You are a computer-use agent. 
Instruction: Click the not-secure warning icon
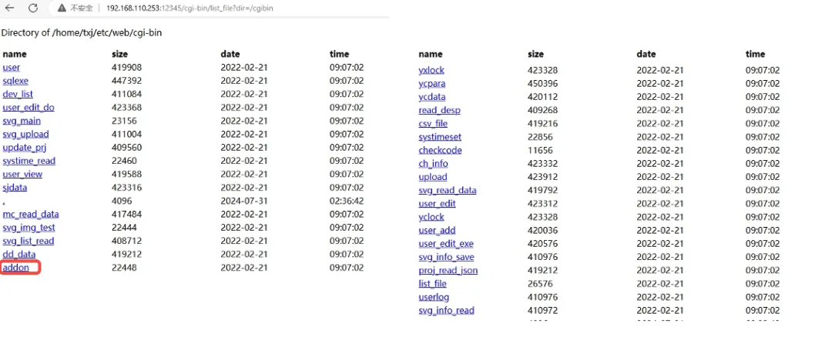point(61,8)
